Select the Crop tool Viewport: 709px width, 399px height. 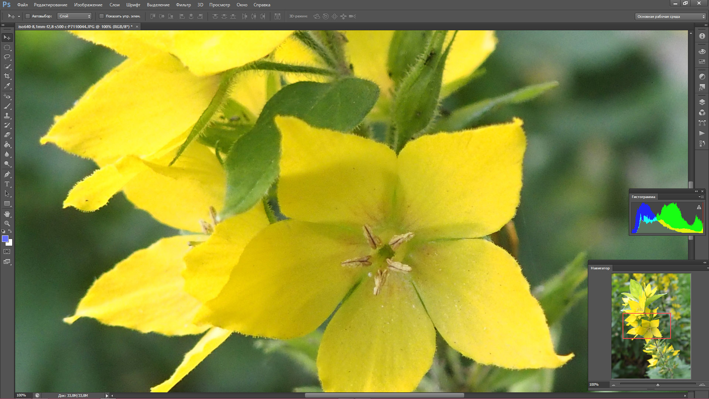7,76
